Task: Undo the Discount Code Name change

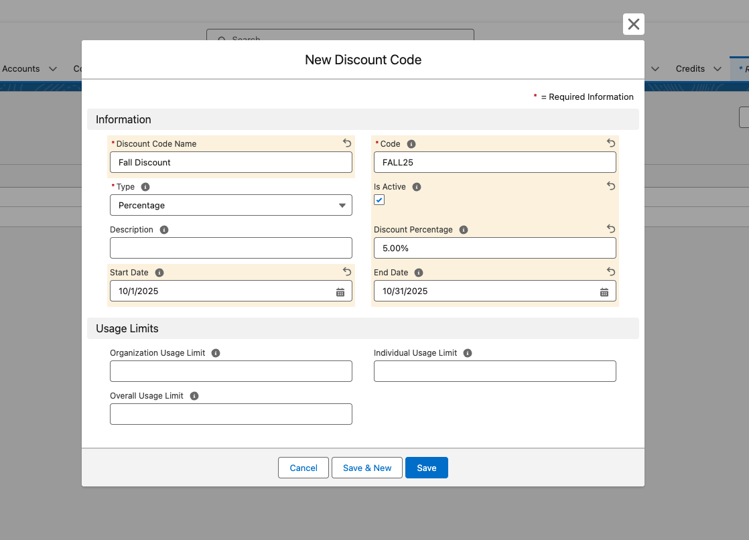Action: 347,143
